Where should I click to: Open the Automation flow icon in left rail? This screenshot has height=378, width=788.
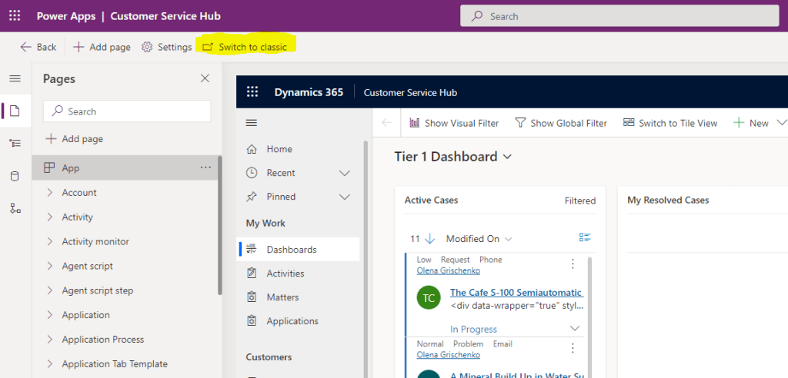[x=15, y=209]
